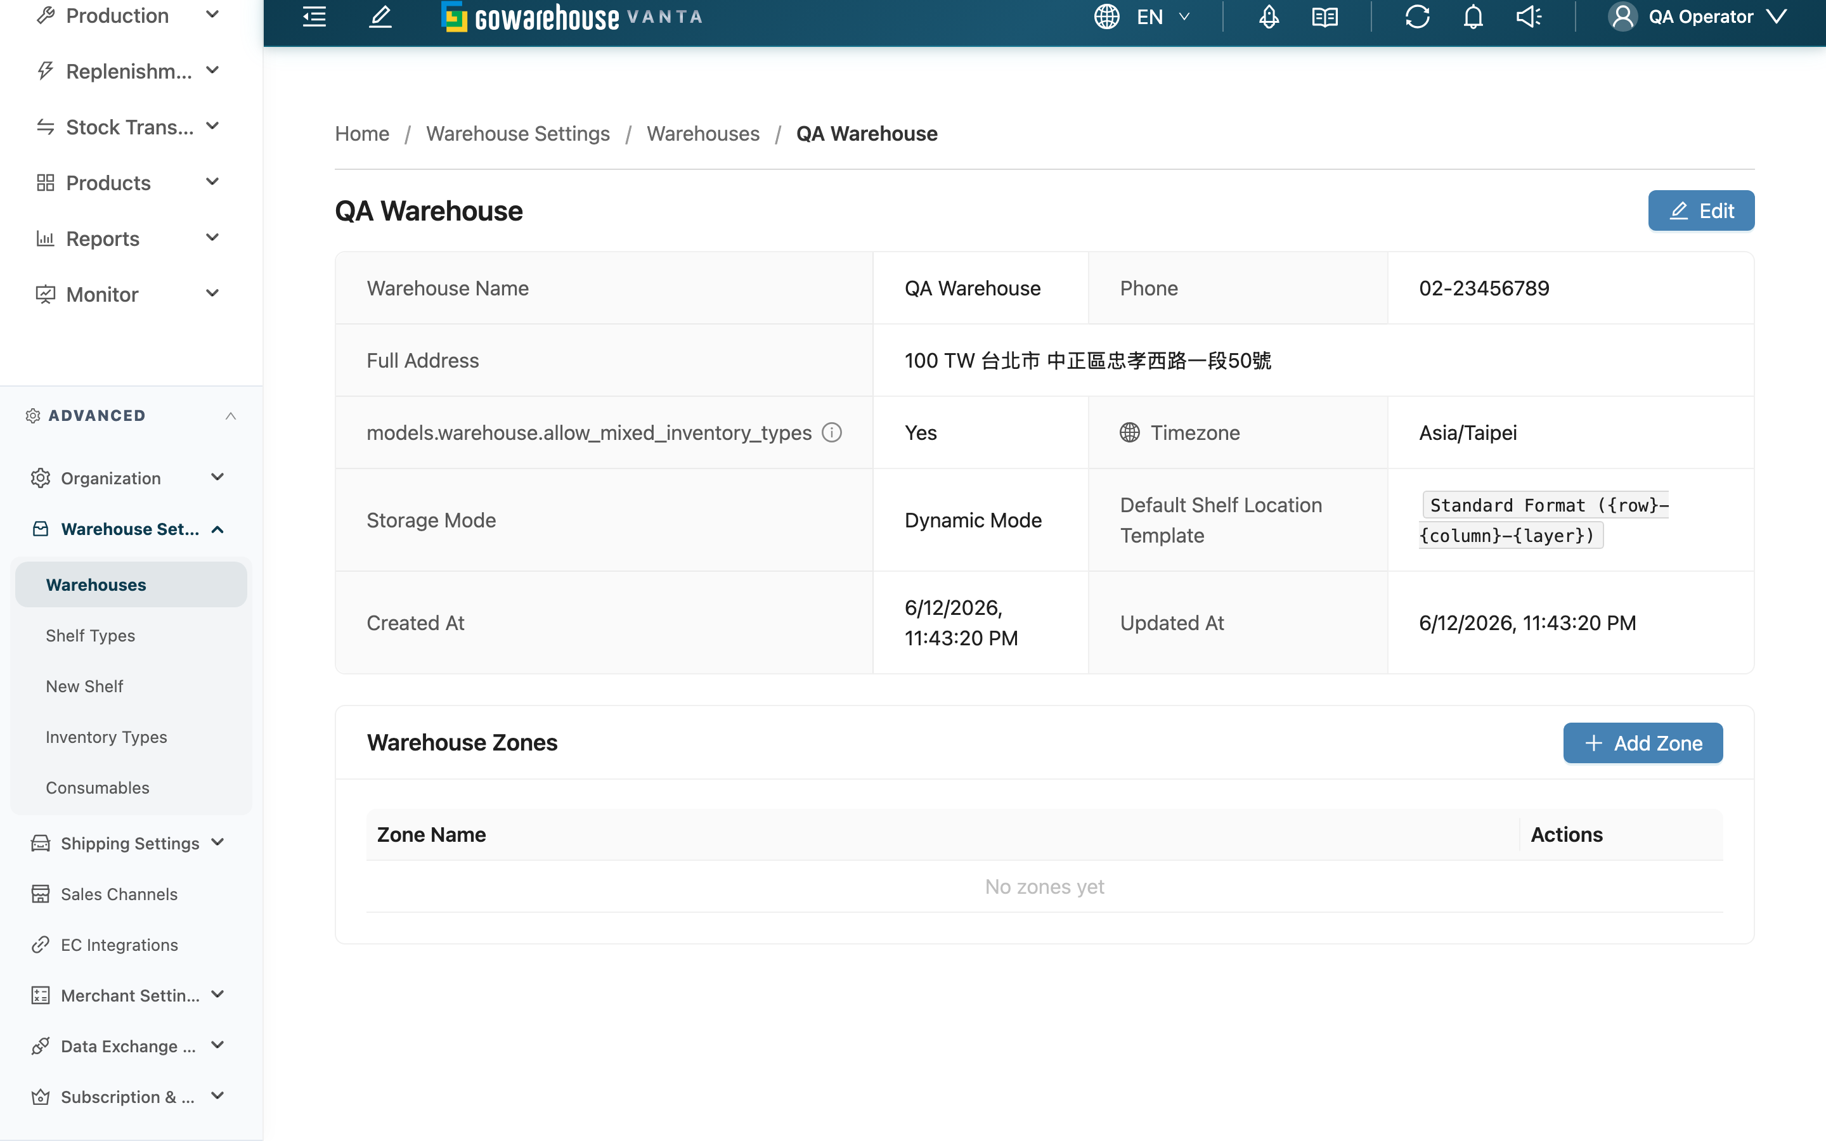Viewport: 1826px width, 1141px height.
Task: Click the Reports chart icon
Action: [45, 238]
